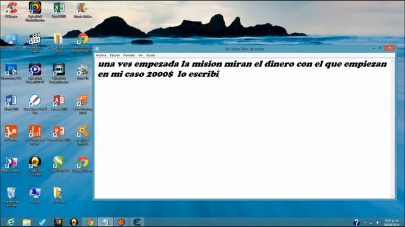This screenshot has height=227, width=405.
Task: Click the Notepad taskbar button
Action: coord(105,222)
